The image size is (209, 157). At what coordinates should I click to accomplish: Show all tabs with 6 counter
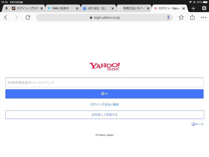pyautogui.click(x=204, y=8)
